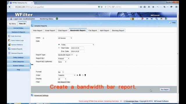Click the clipboard bookmarks list icon in browser toolbar
This screenshot has height=104, width=186.
(145, 7)
